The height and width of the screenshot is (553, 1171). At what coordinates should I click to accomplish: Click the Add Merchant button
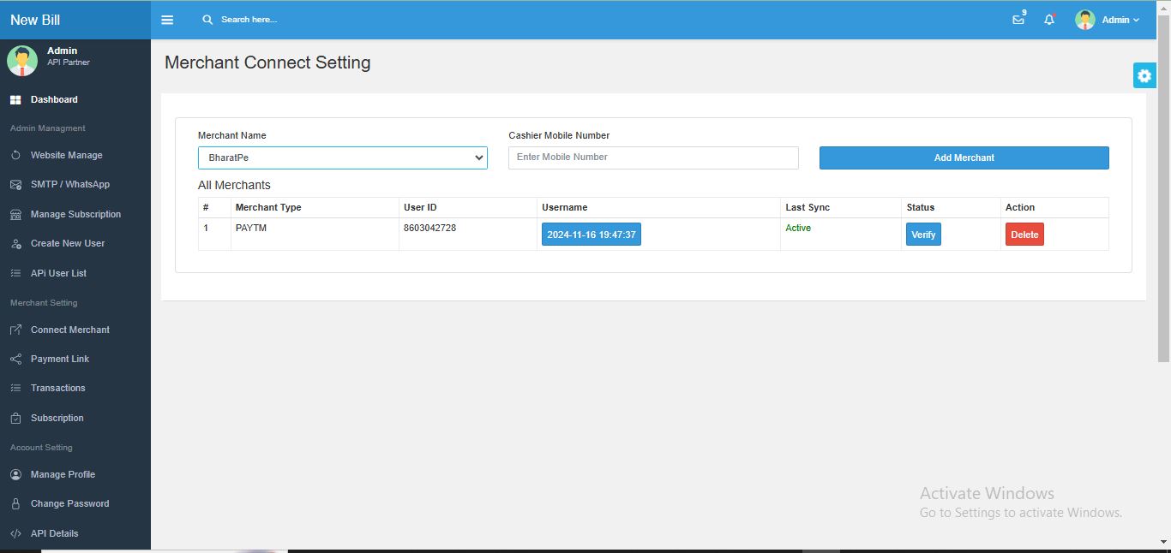pos(964,158)
